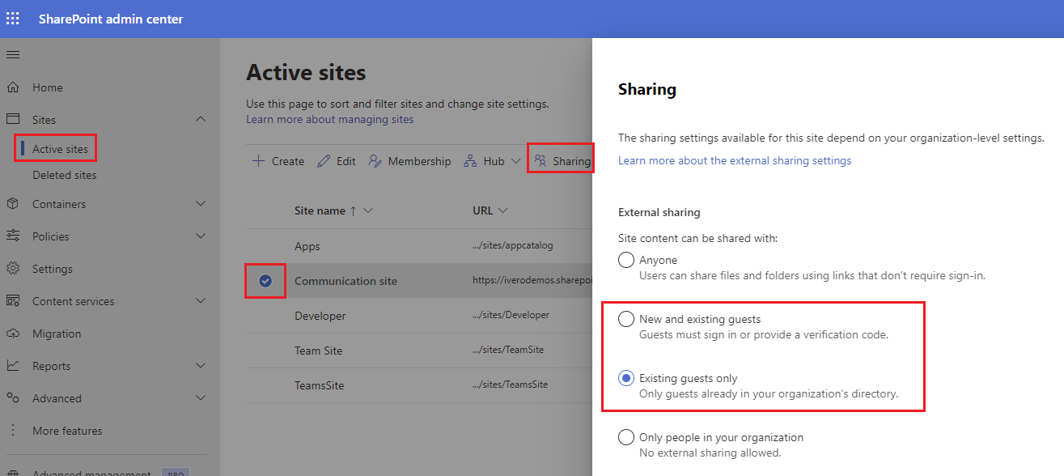Collapse the Sites section chevron
Image resolution: width=1064 pixels, height=476 pixels.
pos(201,119)
